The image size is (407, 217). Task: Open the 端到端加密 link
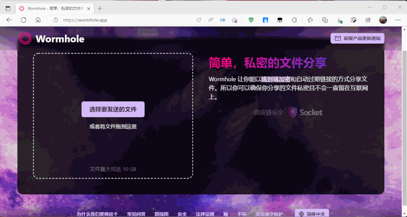pyautogui.click(x=276, y=79)
